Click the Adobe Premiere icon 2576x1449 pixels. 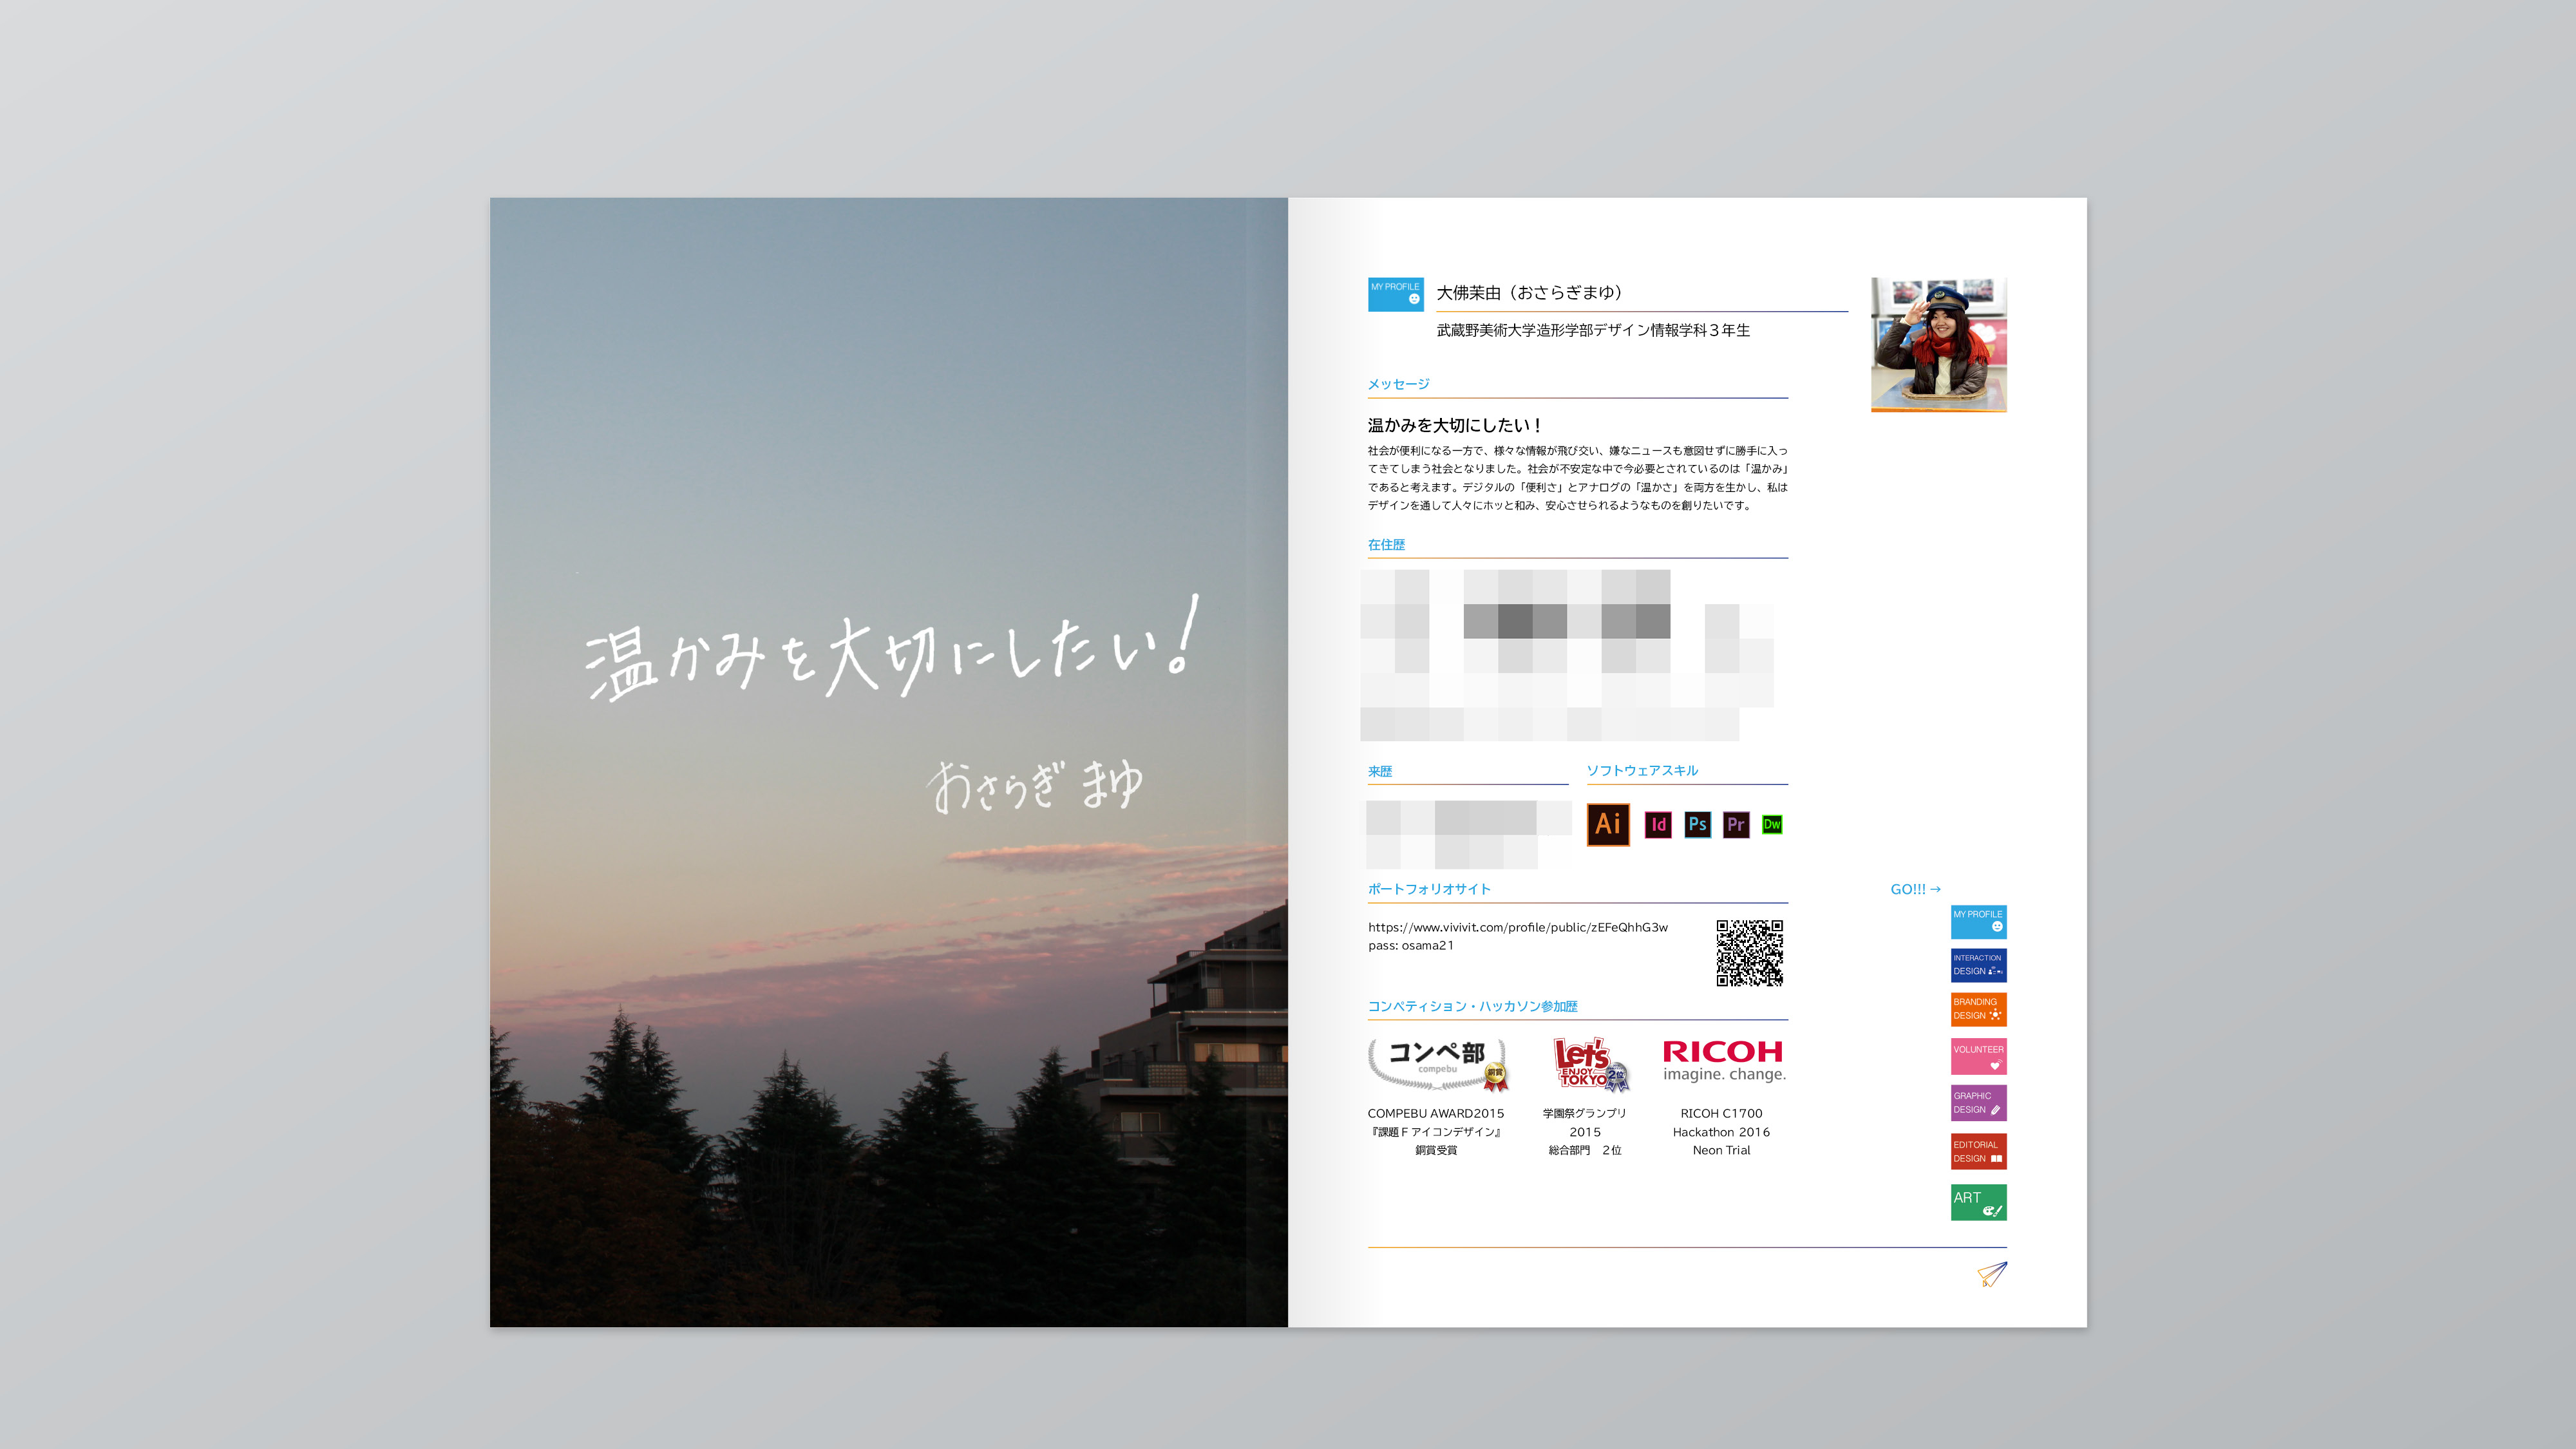pos(1736,824)
